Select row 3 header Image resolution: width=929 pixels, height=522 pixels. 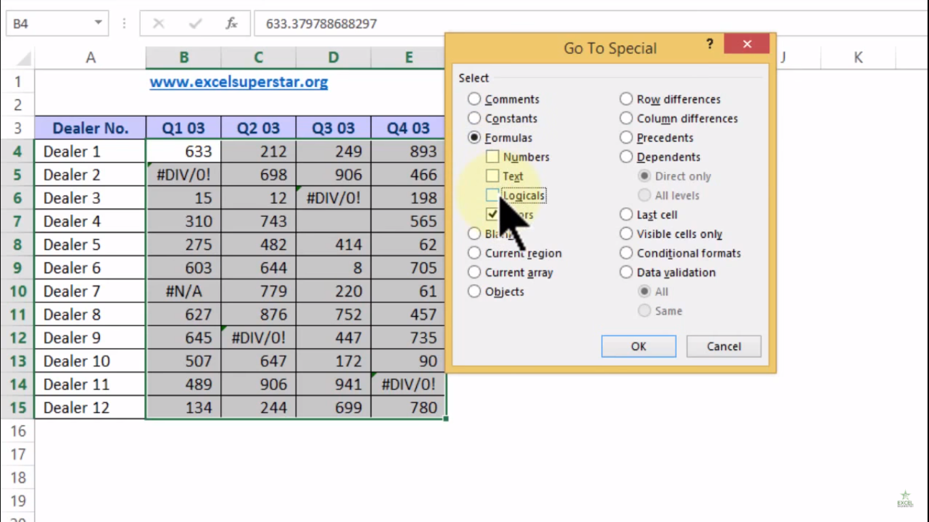click(18, 128)
